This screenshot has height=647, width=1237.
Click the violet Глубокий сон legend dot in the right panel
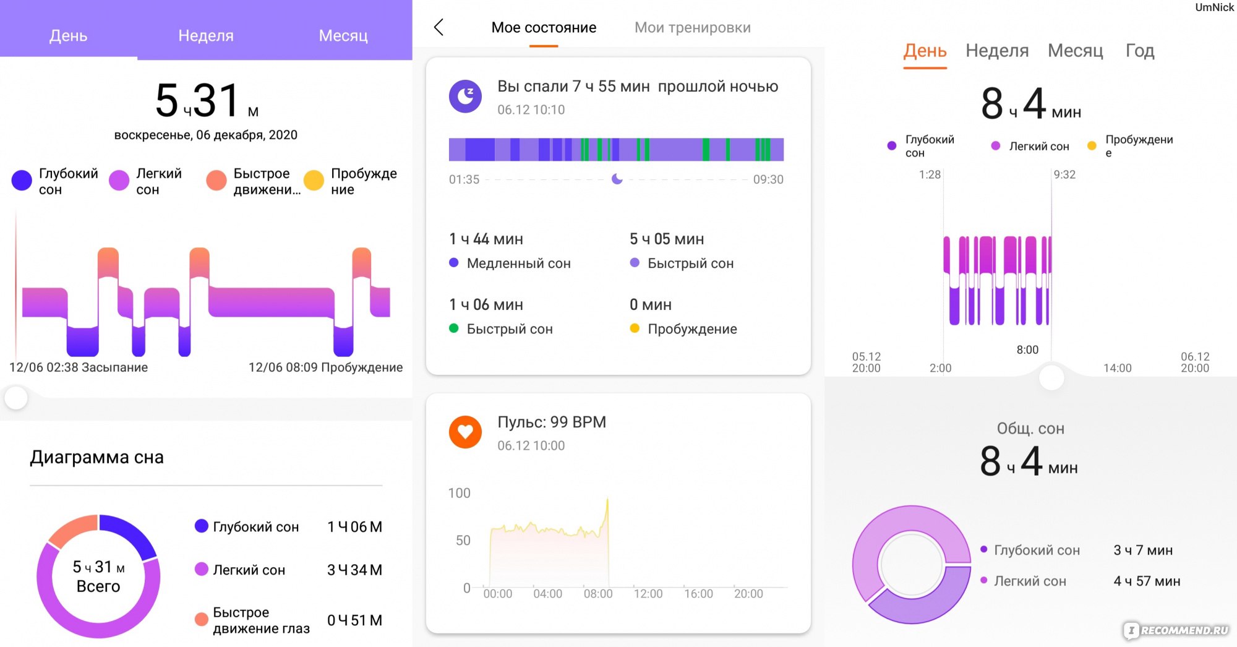coord(891,146)
